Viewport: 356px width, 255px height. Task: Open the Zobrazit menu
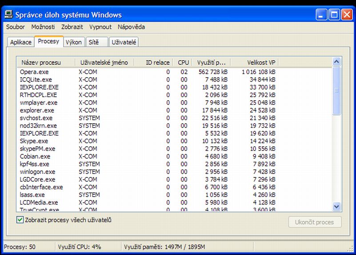pos(72,27)
